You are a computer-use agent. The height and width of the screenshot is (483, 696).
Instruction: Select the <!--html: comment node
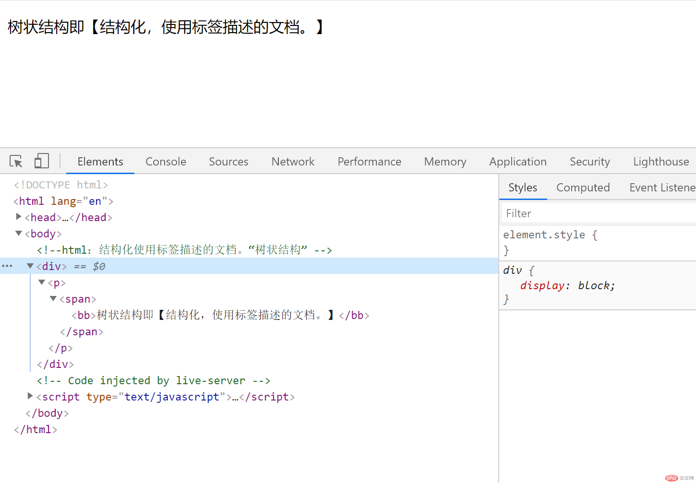184,250
